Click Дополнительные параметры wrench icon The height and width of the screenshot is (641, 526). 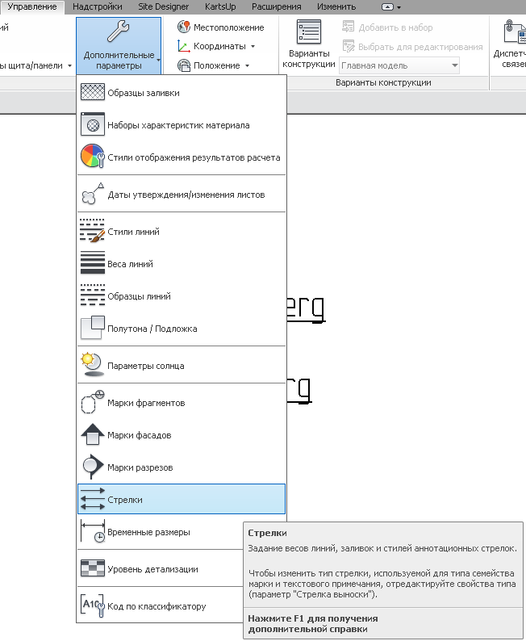point(119,32)
